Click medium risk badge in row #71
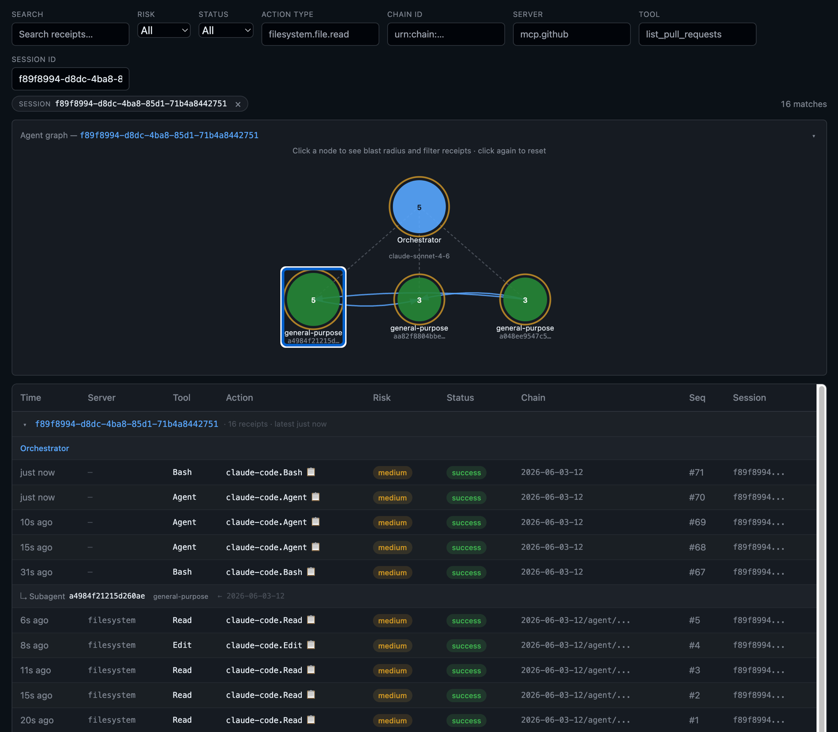Viewport: 838px width, 732px height. [x=392, y=472]
